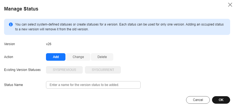Viewport: 235px width, 108px height.
Task: Choose the Delete action
Action: [102, 57]
